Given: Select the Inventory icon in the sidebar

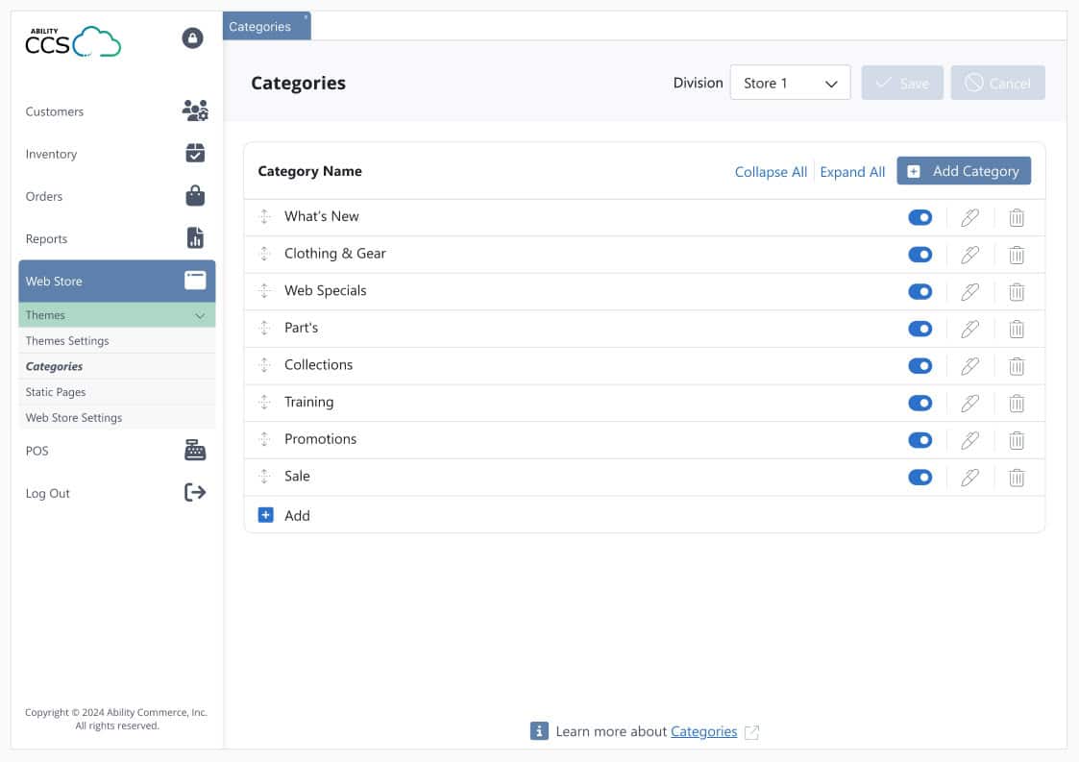Looking at the screenshot, I should pyautogui.click(x=196, y=153).
